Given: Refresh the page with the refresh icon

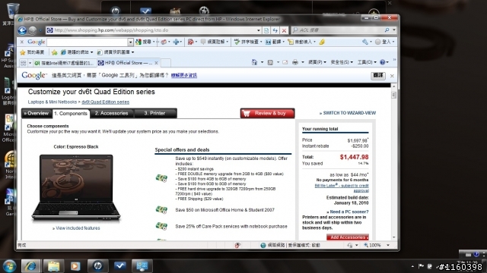Looking at the screenshot, I should click(275, 30).
